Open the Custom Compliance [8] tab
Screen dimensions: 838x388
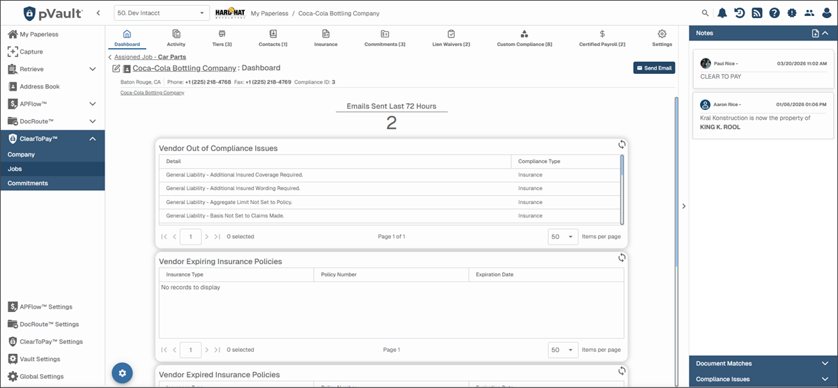coord(524,38)
